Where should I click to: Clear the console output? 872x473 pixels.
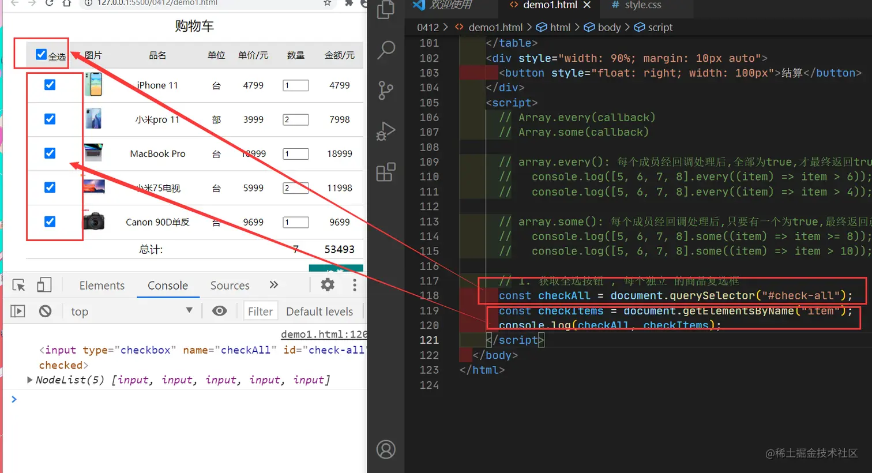click(x=45, y=311)
